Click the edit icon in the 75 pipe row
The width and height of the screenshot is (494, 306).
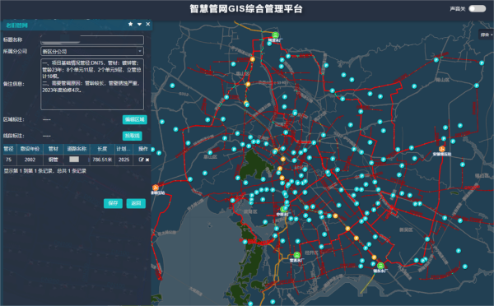pos(141,160)
